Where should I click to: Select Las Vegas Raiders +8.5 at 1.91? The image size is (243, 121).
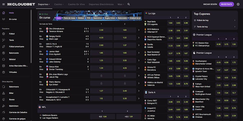[x=128, y=117]
